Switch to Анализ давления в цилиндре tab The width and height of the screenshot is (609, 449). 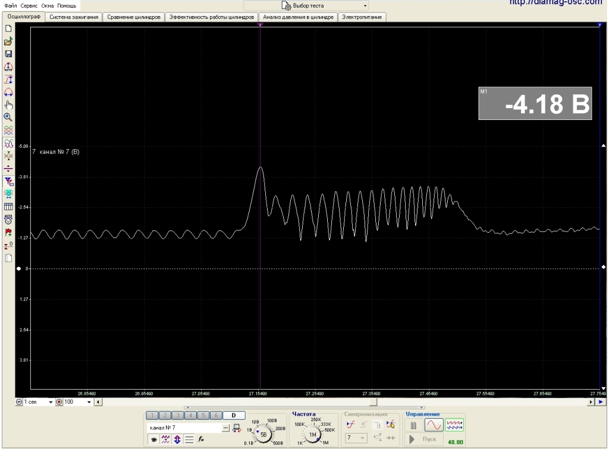tap(299, 17)
